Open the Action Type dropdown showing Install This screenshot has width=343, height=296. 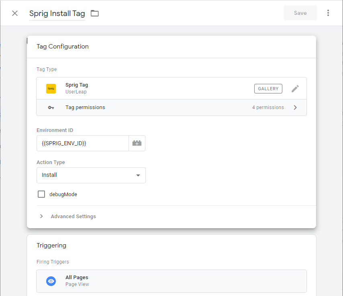(x=91, y=175)
